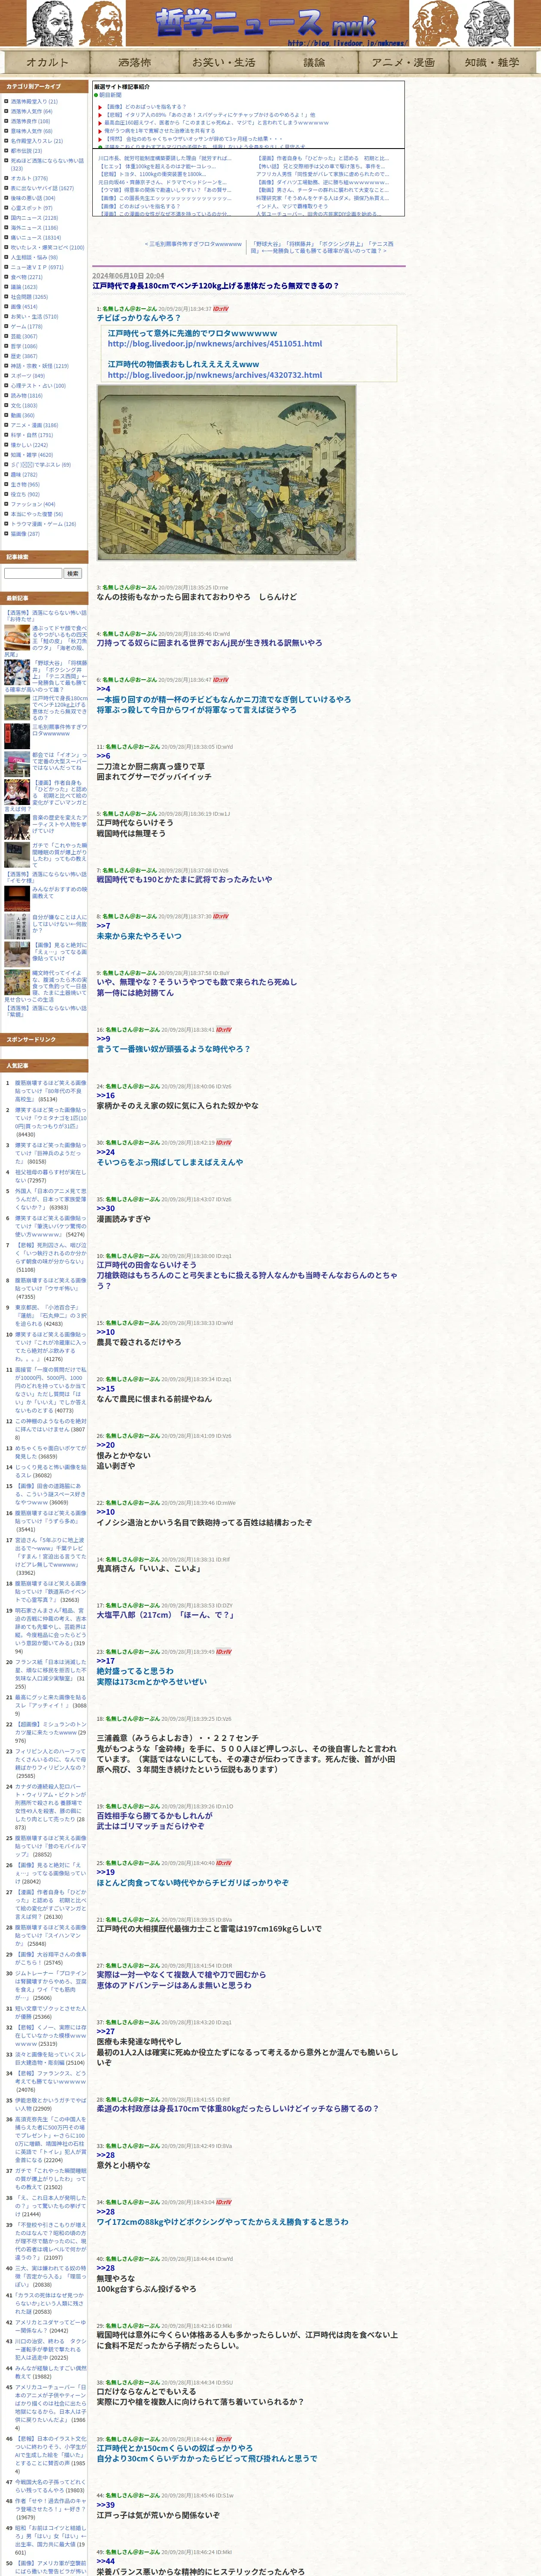The width and height of the screenshot is (541, 2576).
Task: Open sidebar category 歴史 (3867)
Action: [x=24, y=356]
